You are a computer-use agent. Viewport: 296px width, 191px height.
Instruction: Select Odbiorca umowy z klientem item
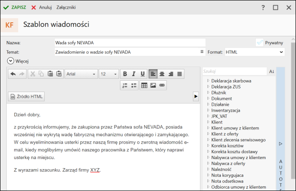coord(239,187)
